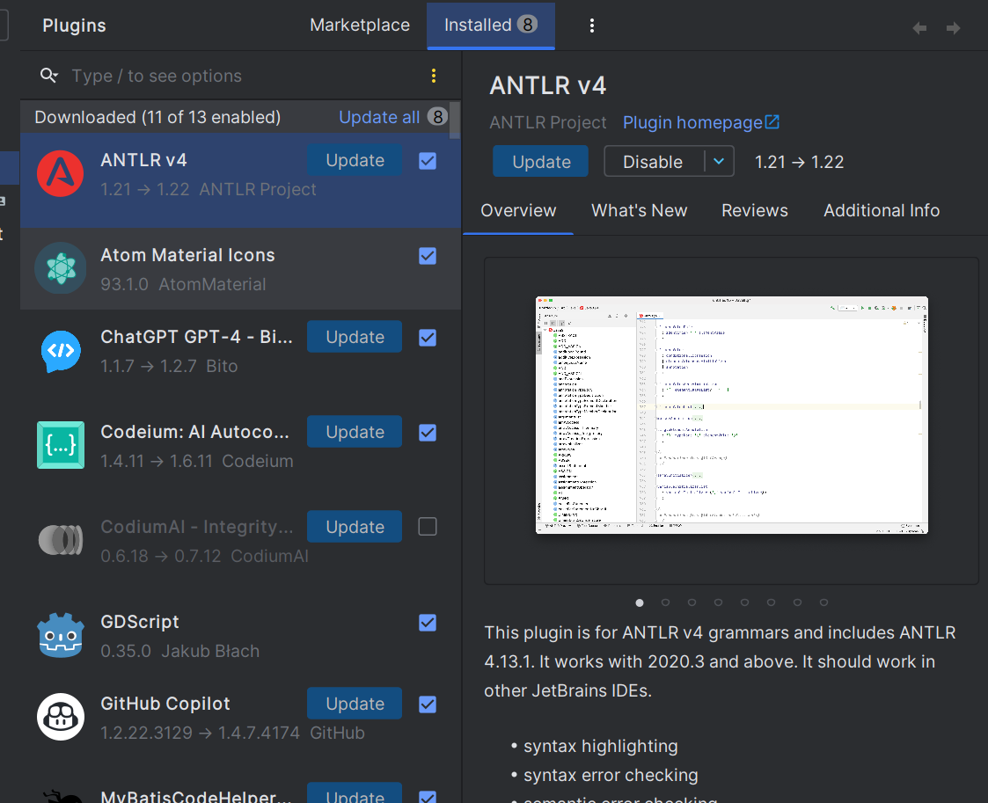Select the fourth screenshot carousel dot
This screenshot has height=803, width=988.
coord(718,602)
